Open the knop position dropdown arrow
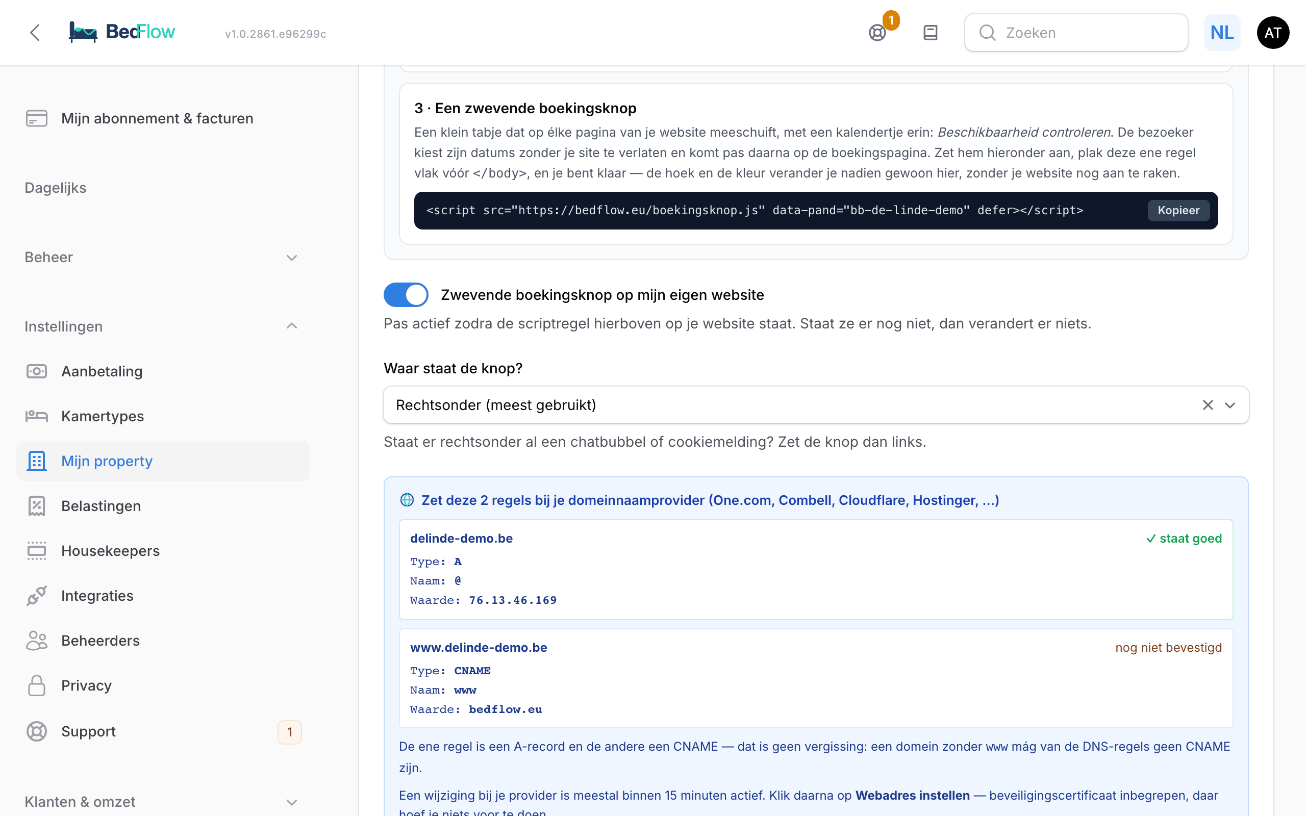The width and height of the screenshot is (1306, 816). pos(1230,405)
